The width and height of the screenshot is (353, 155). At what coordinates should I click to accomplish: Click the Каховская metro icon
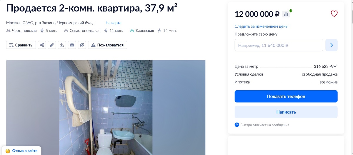click(132, 31)
